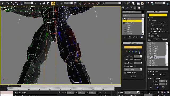This screenshot has height=96, width=170.
Task: Click the Undo arrow in main toolbar
Action: click(x=3, y=3)
